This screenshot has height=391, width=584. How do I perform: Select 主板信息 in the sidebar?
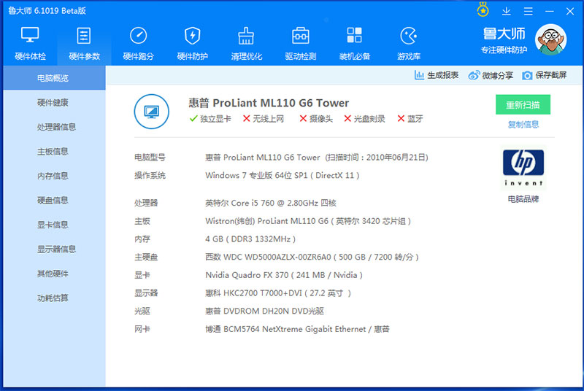pos(54,152)
